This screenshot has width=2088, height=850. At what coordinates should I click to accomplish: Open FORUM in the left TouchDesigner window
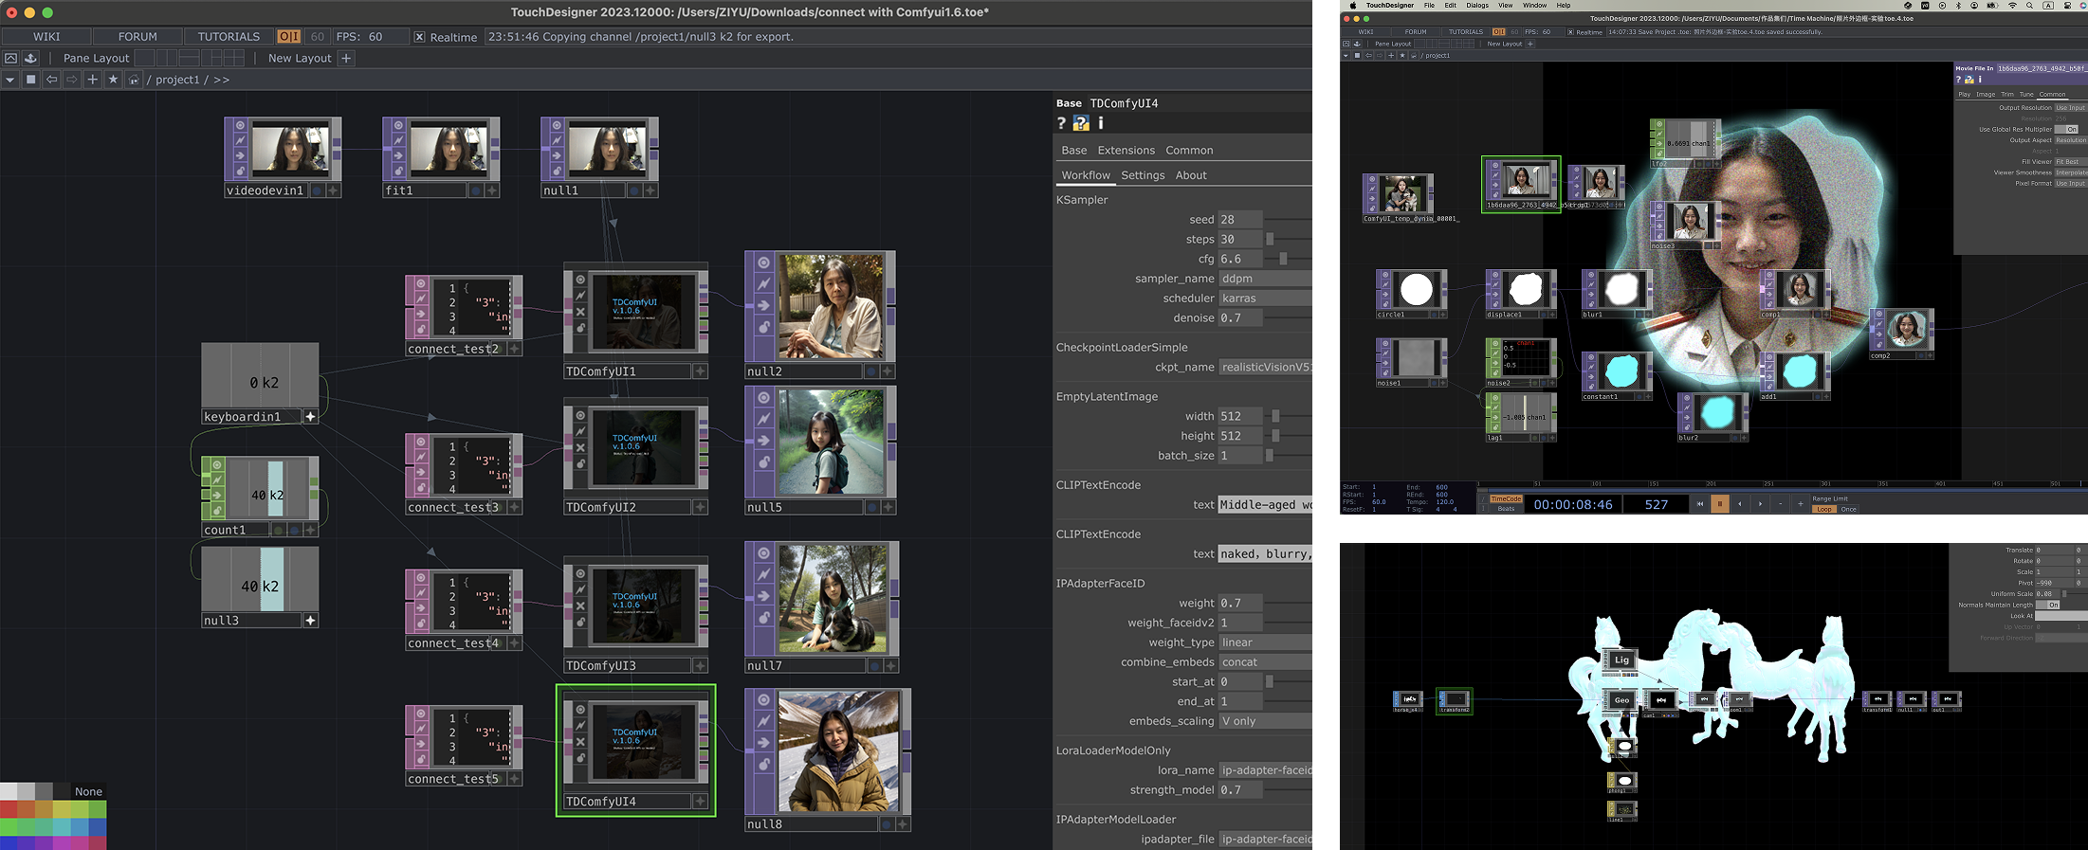(137, 36)
